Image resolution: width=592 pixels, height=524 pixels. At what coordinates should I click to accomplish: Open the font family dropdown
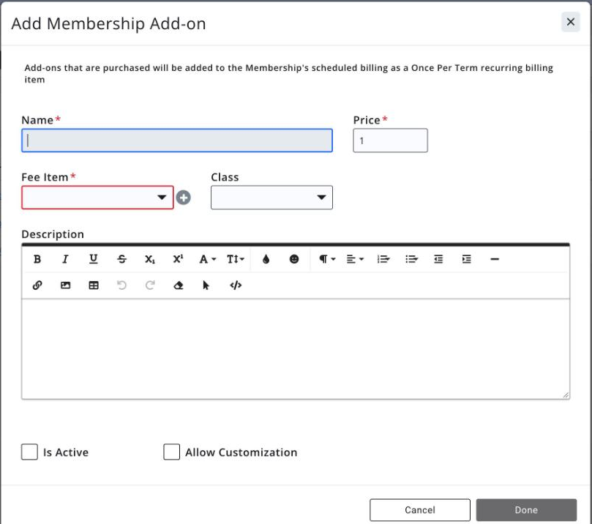[207, 259]
